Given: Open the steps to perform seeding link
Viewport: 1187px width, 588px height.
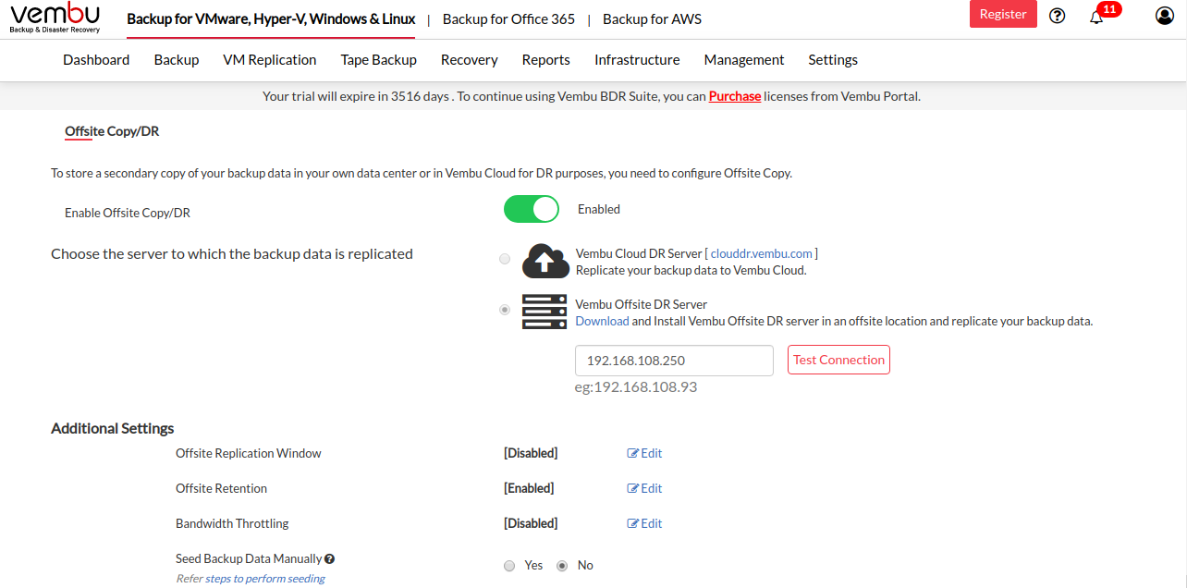Looking at the screenshot, I should point(265,579).
